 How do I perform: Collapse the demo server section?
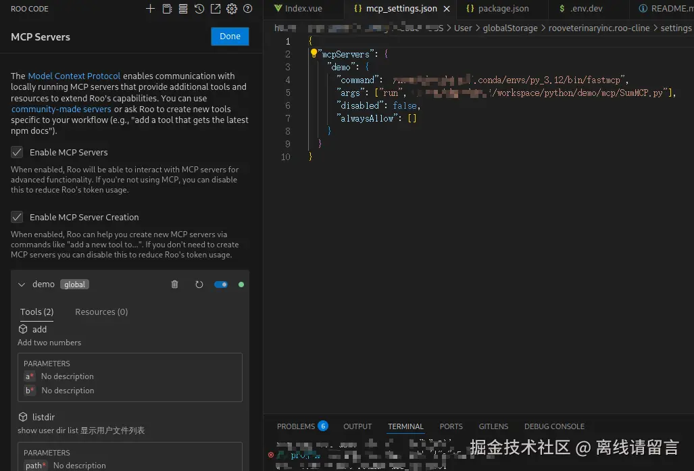click(x=21, y=284)
